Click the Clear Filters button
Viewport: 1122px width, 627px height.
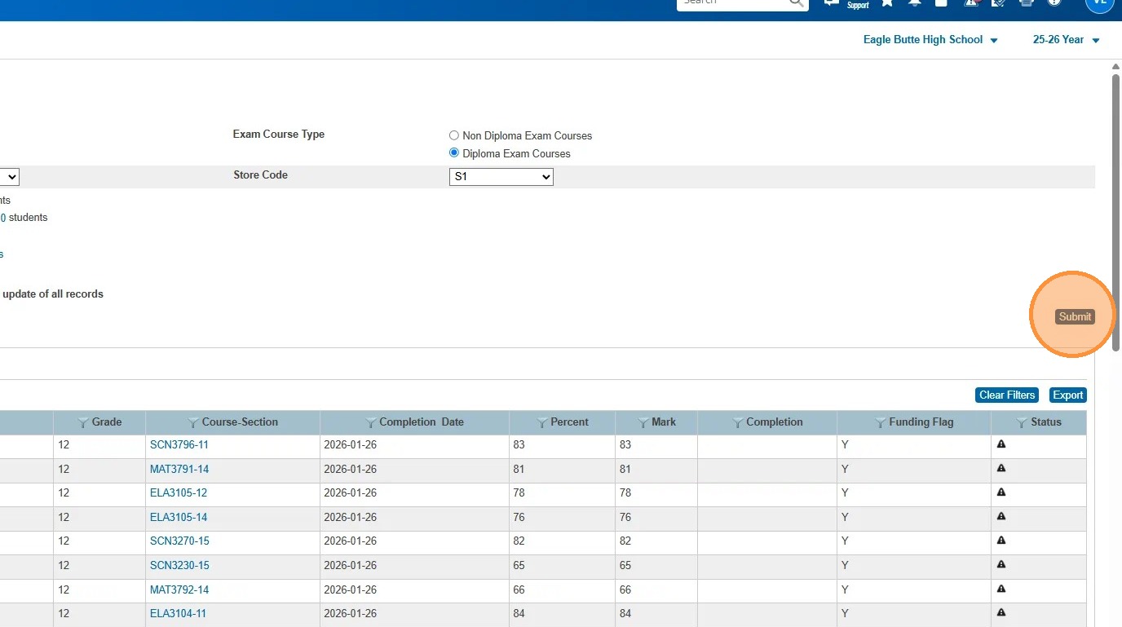1006,395
